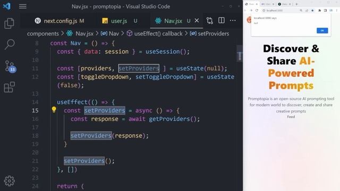Reload the browser page
Image resolution: width=340 pixels, height=191 pixels.
(x=257, y=11)
